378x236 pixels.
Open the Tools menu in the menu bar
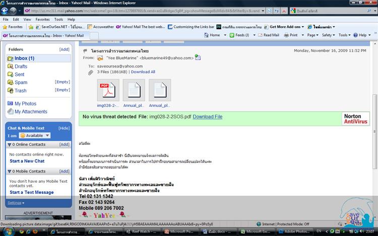pyautogui.click(x=58, y=19)
